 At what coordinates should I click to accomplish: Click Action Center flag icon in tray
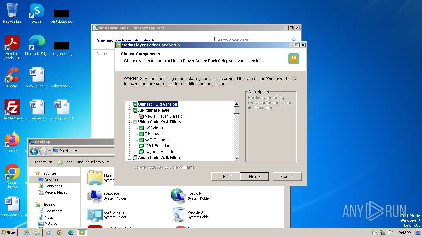point(391,233)
